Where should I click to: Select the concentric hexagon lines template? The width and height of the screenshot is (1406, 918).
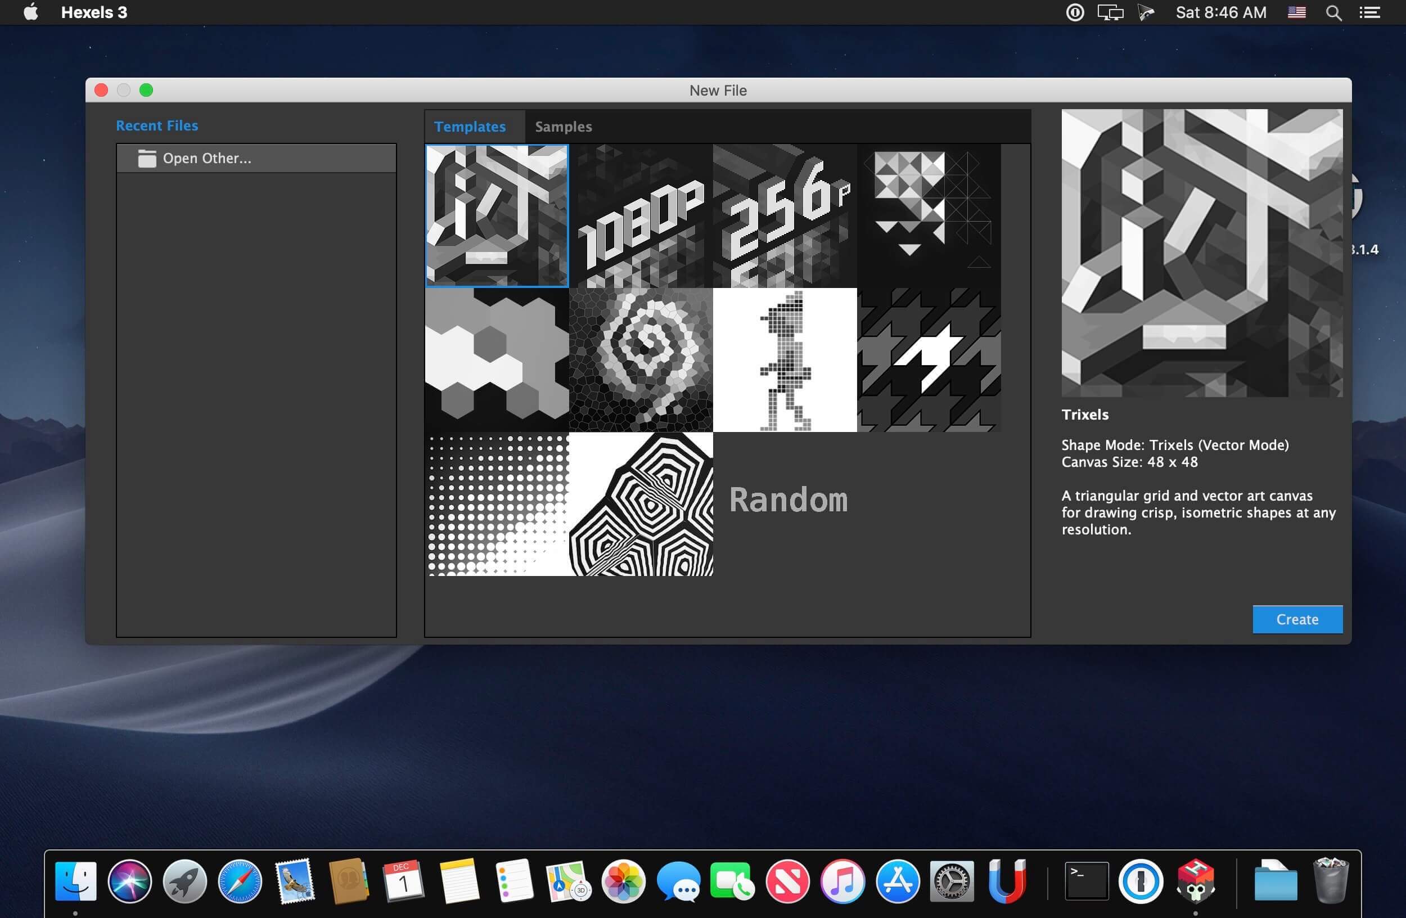coord(641,504)
